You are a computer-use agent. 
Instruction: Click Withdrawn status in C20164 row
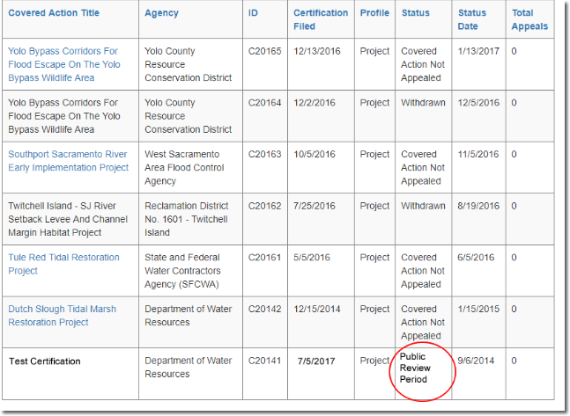point(423,102)
